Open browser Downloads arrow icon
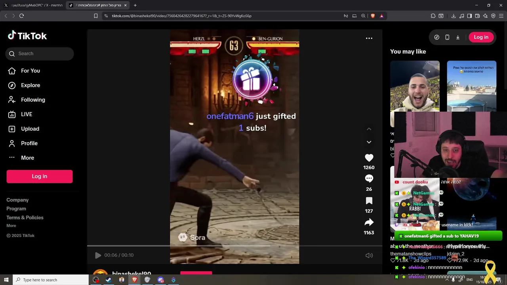 pos(454,16)
